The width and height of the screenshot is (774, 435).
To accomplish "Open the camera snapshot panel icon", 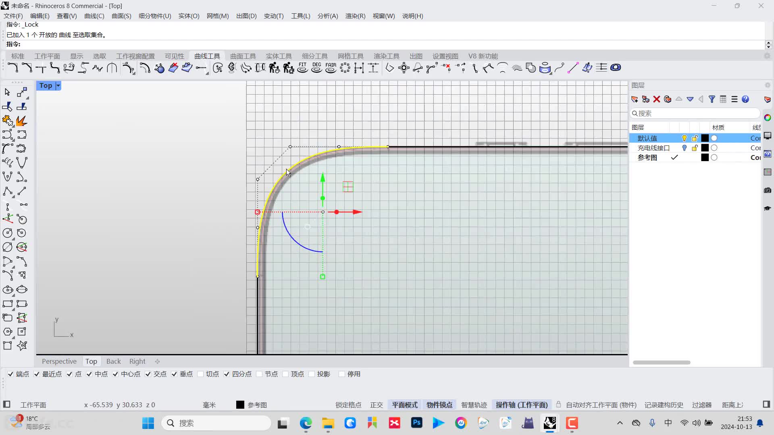I will tap(768, 190).
